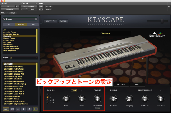
Task: Adjust the Treble tone knob
Action: (82, 99)
